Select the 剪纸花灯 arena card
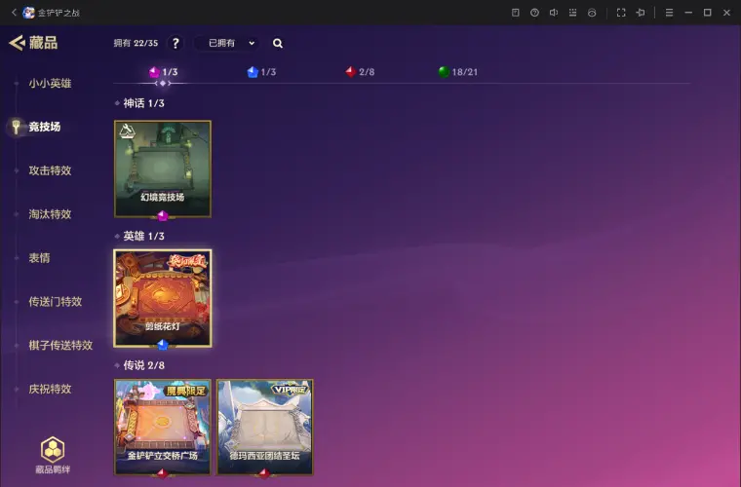This screenshot has width=741, height=487. tap(163, 298)
